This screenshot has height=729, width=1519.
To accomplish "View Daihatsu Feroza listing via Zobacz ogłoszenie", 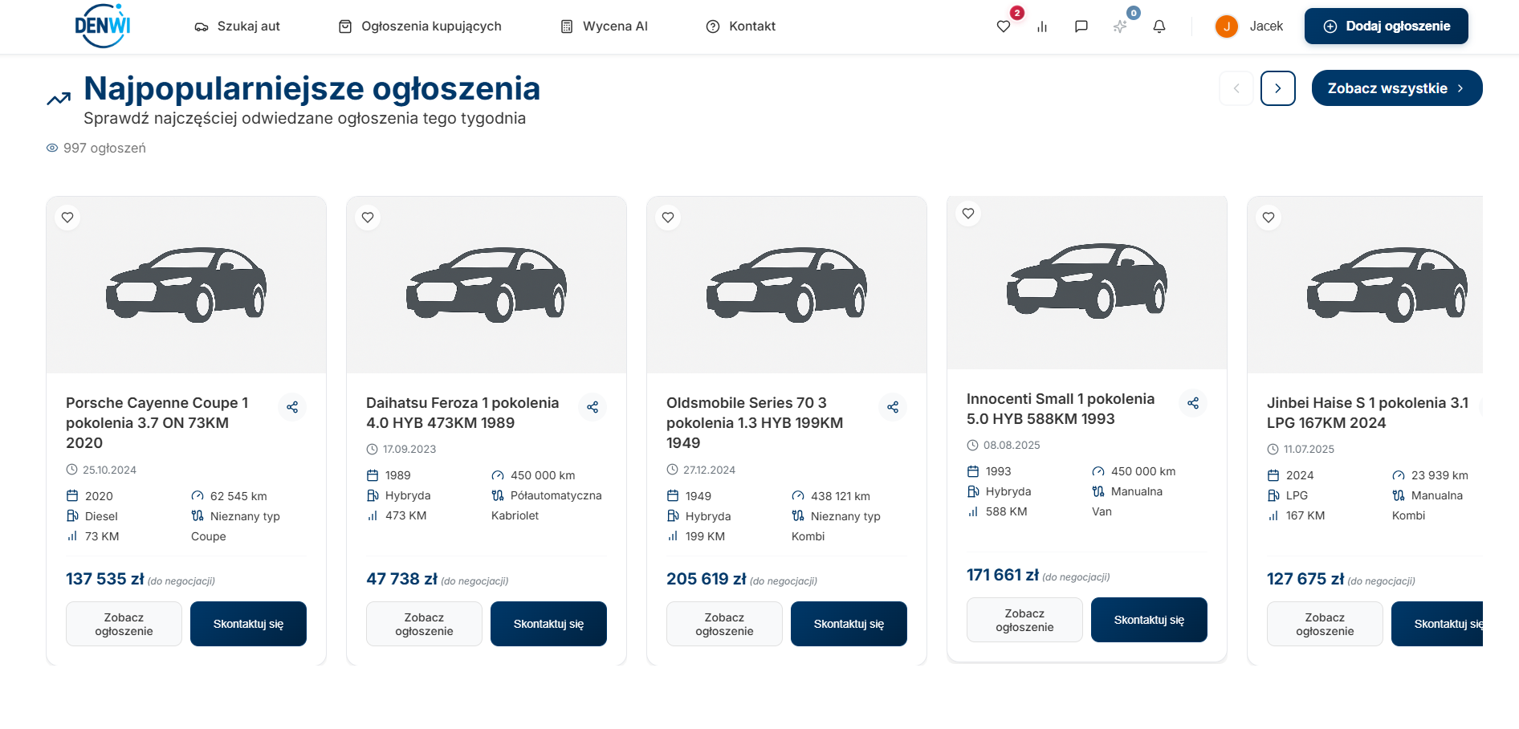I will (424, 624).
